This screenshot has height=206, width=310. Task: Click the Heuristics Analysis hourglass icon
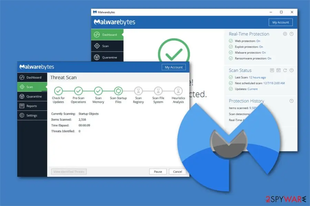pyautogui.click(x=178, y=91)
